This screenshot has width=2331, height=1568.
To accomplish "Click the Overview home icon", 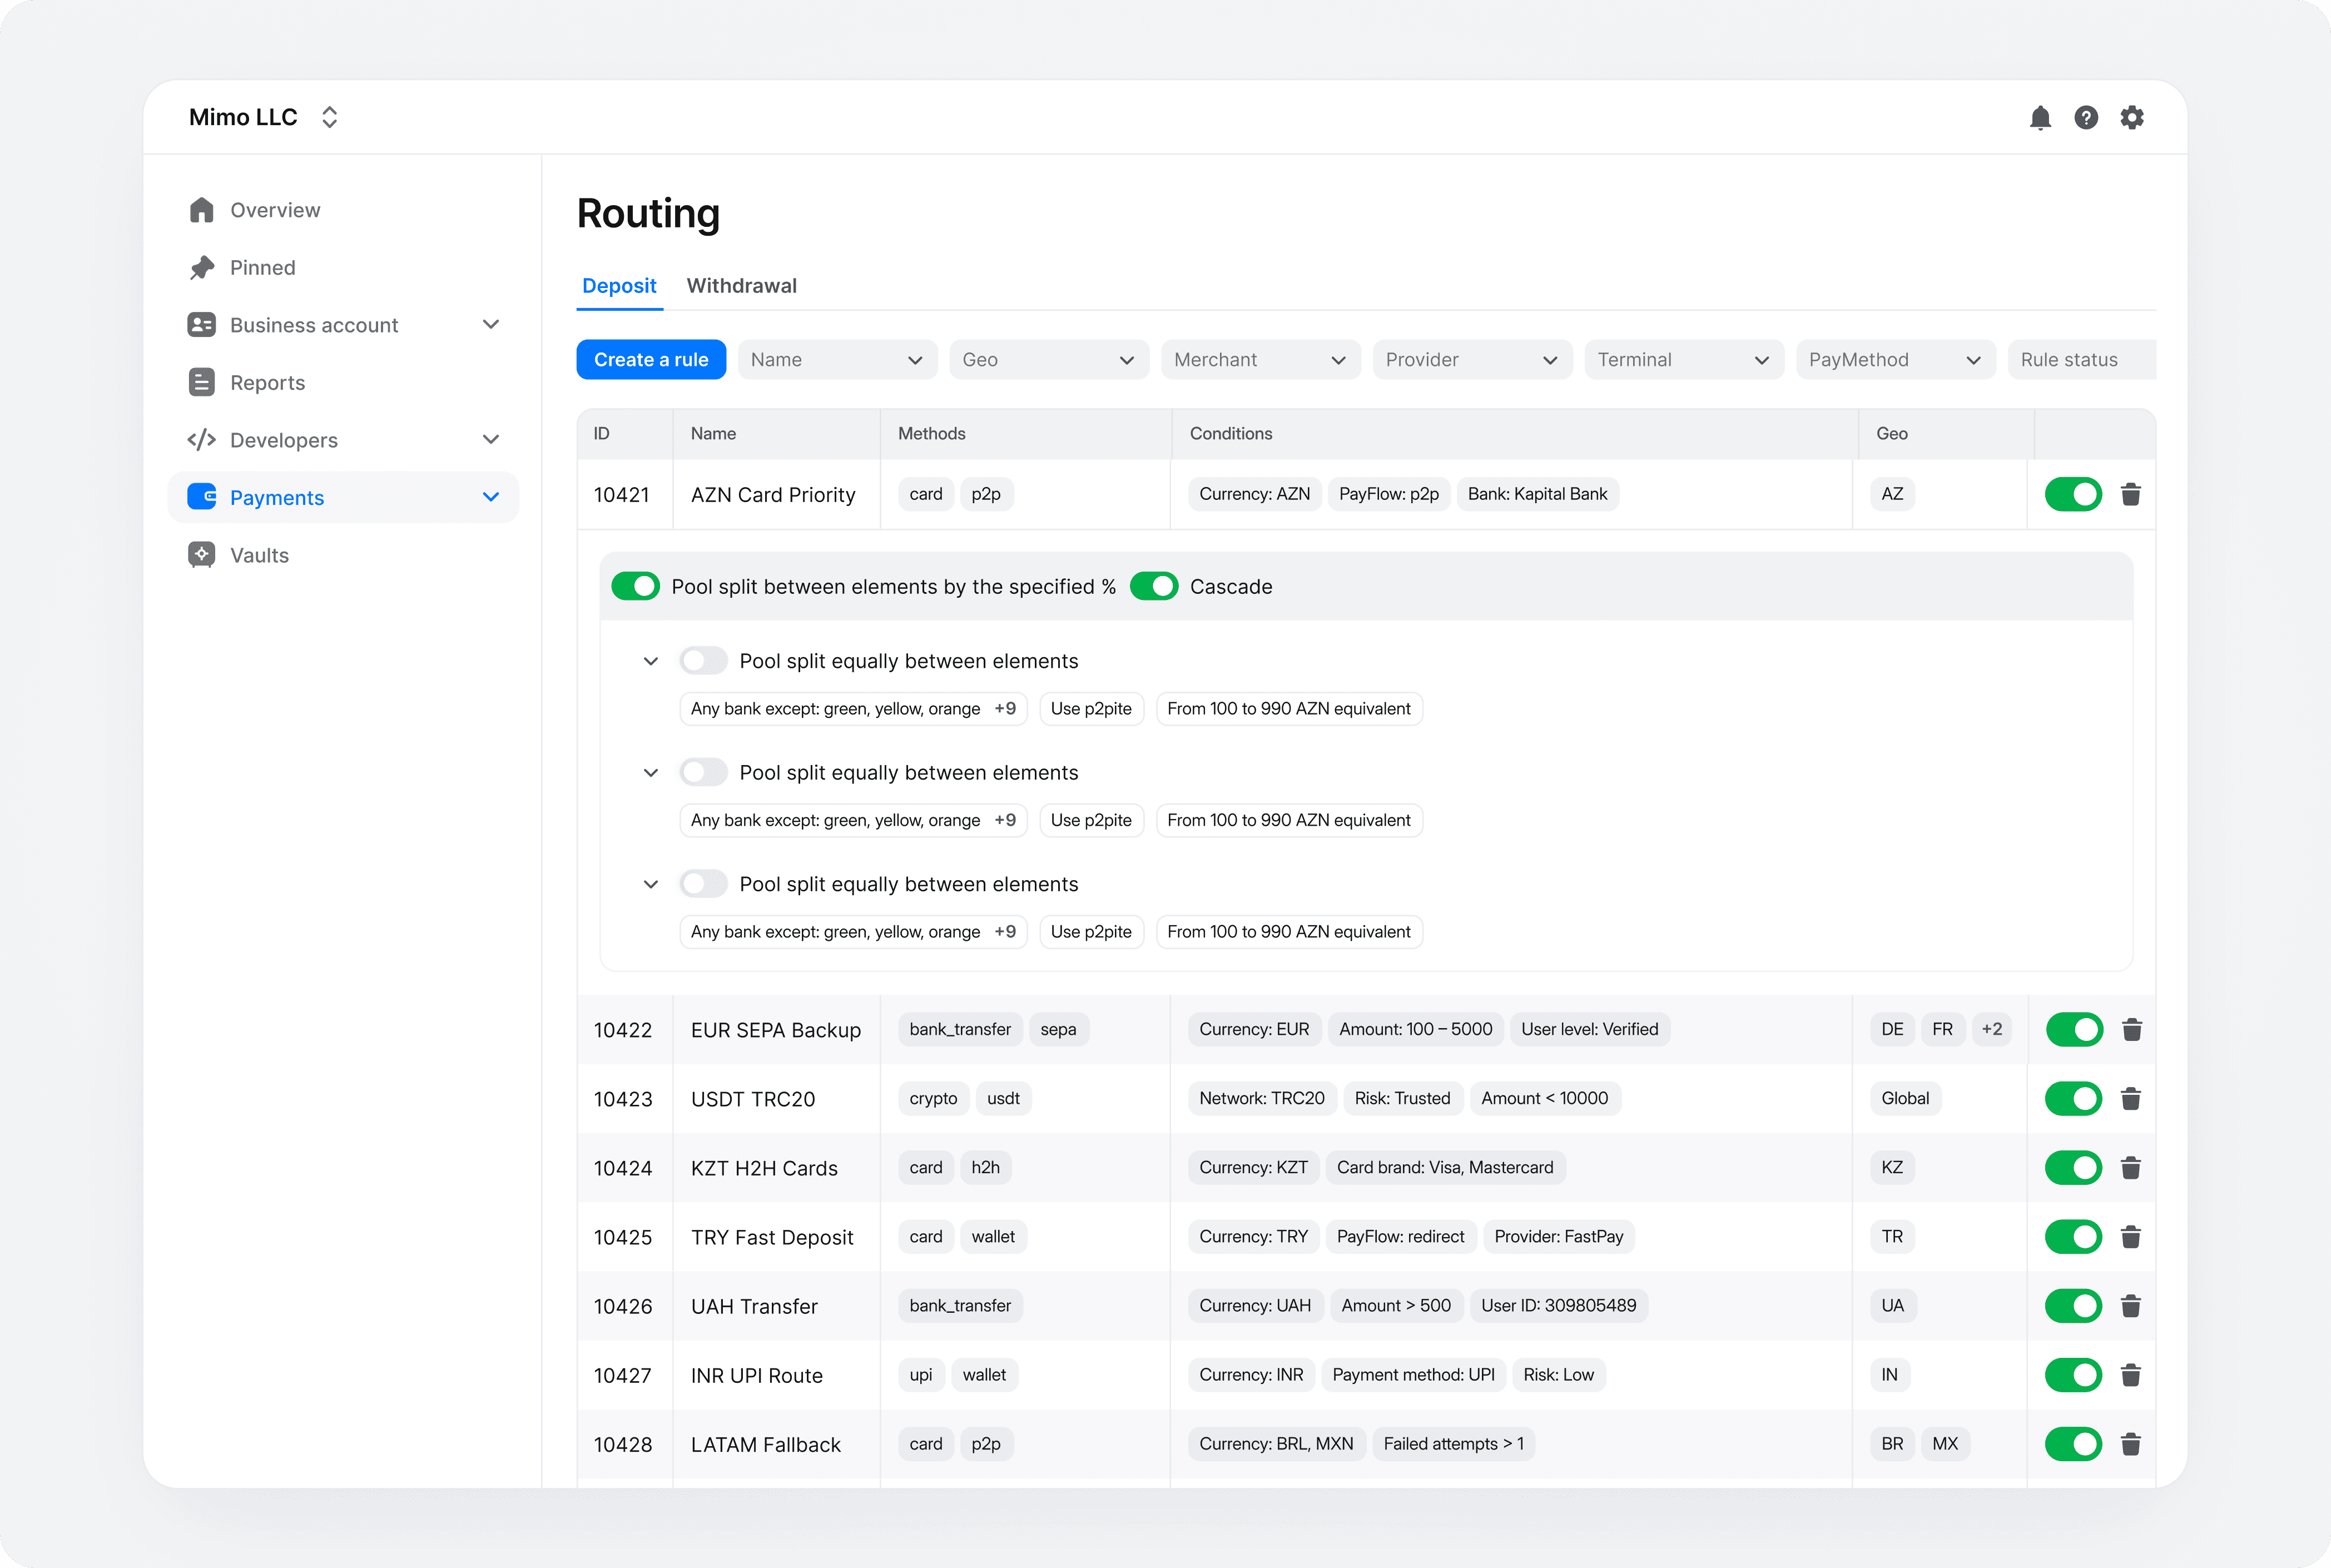I will coord(202,210).
